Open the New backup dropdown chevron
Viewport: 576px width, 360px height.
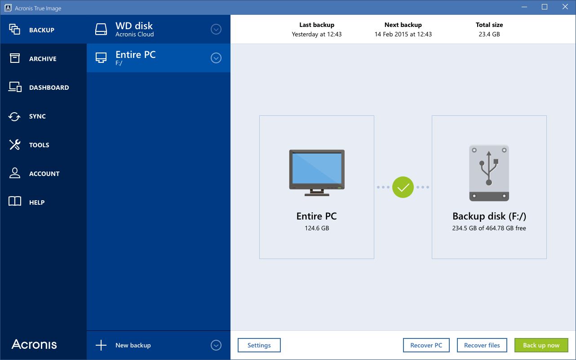pos(216,345)
